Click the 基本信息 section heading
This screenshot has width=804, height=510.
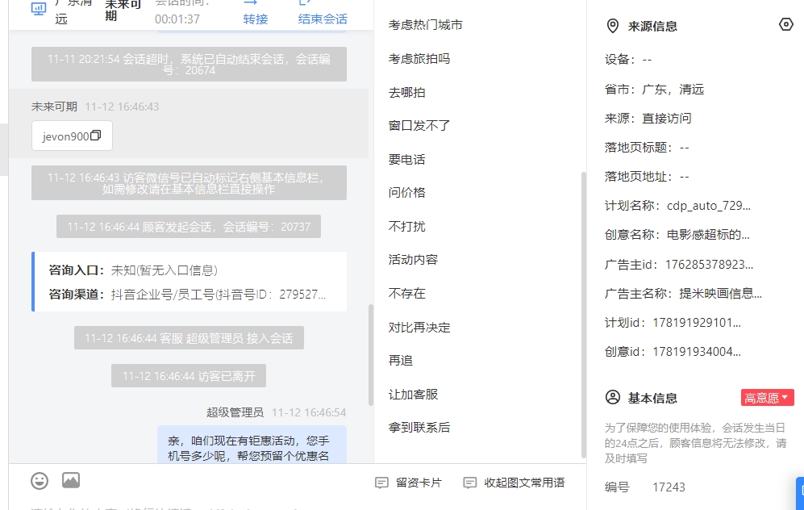[652, 398]
